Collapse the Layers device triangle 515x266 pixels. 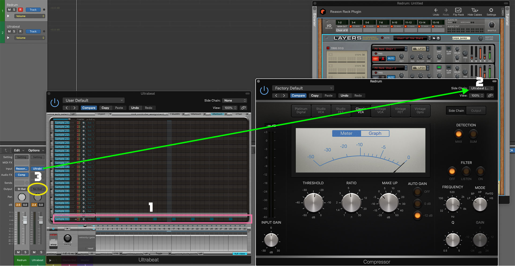click(327, 38)
